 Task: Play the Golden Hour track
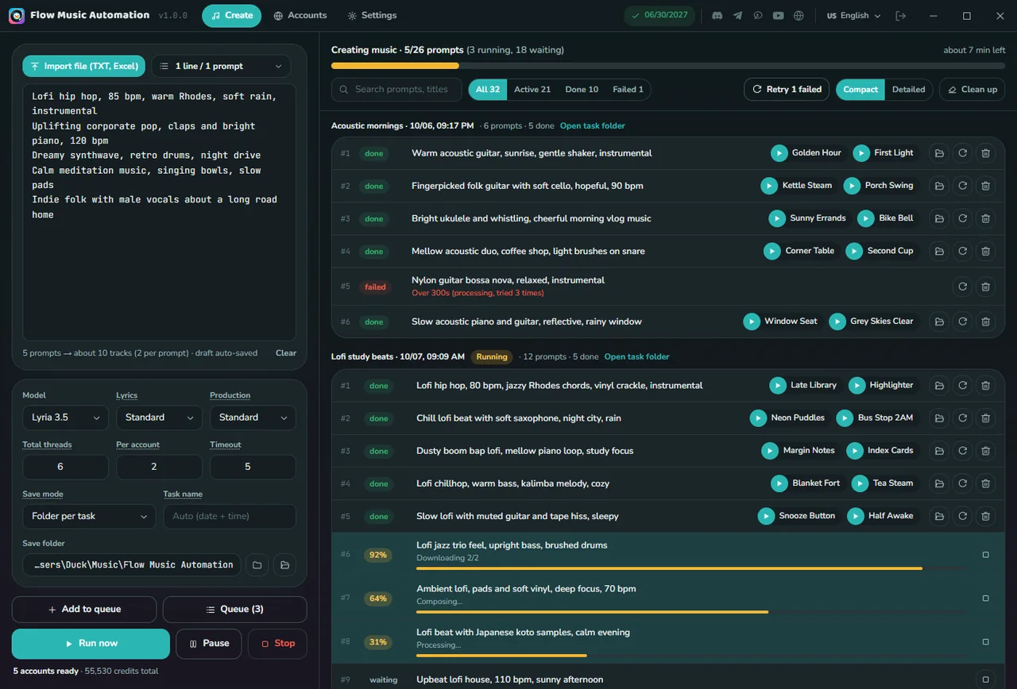[779, 153]
